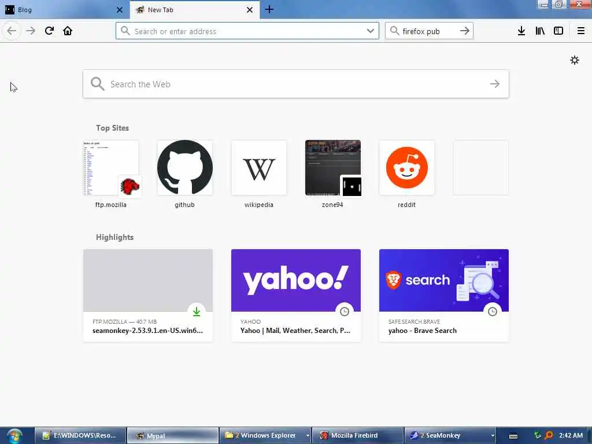Click the tray keyboard icon
Image resolution: width=592 pixels, height=444 pixels.
pos(513,436)
